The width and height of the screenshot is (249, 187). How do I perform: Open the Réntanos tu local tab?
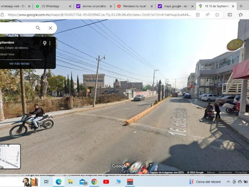(x=135, y=6)
